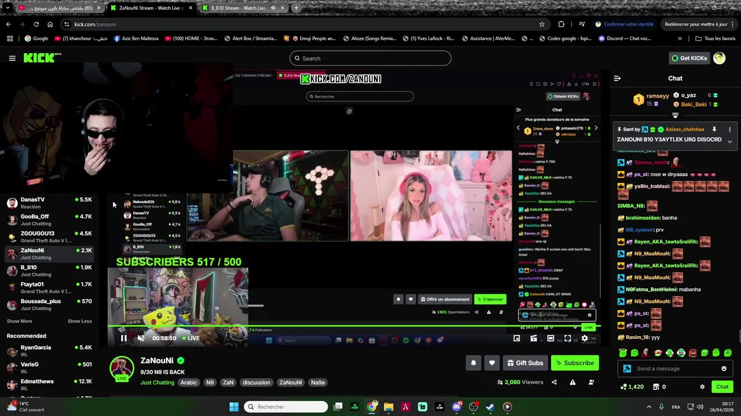Image resolution: width=741 pixels, height=416 pixels.
Task: Toggle notifications with the bell button
Action: (x=473, y=363)
